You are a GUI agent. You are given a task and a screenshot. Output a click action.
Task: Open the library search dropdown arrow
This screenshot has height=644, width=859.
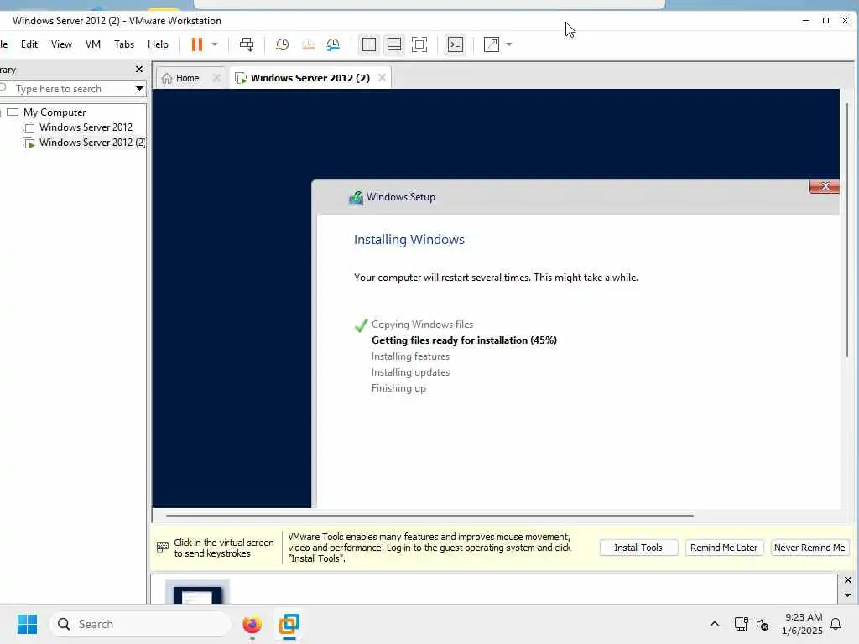140,88
